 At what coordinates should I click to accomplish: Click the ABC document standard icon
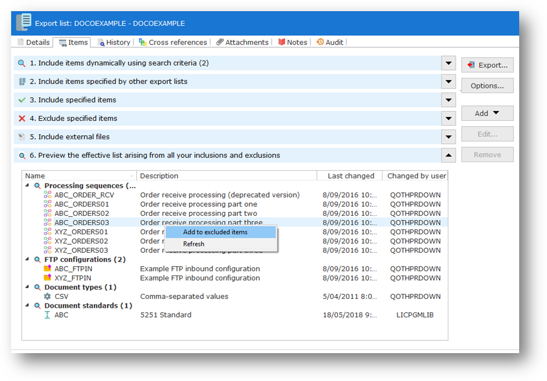click(48, 315)
